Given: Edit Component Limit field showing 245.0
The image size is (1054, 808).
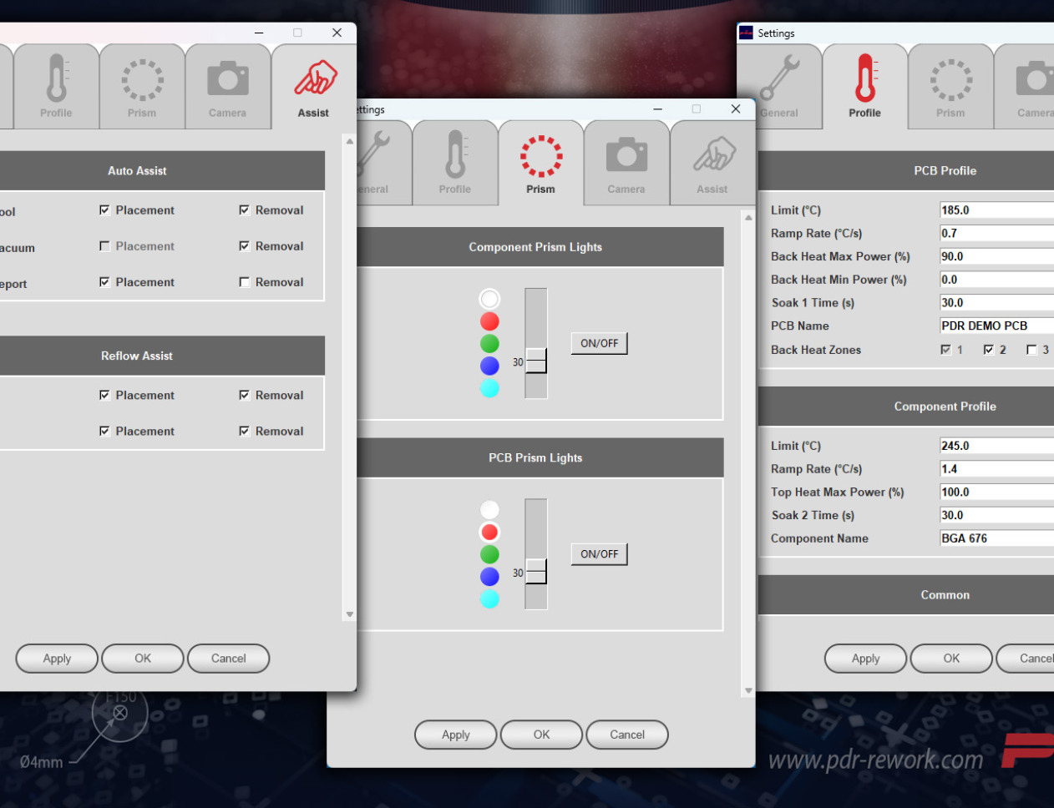Looking at the screenshot, I should [x=997, y=446].
